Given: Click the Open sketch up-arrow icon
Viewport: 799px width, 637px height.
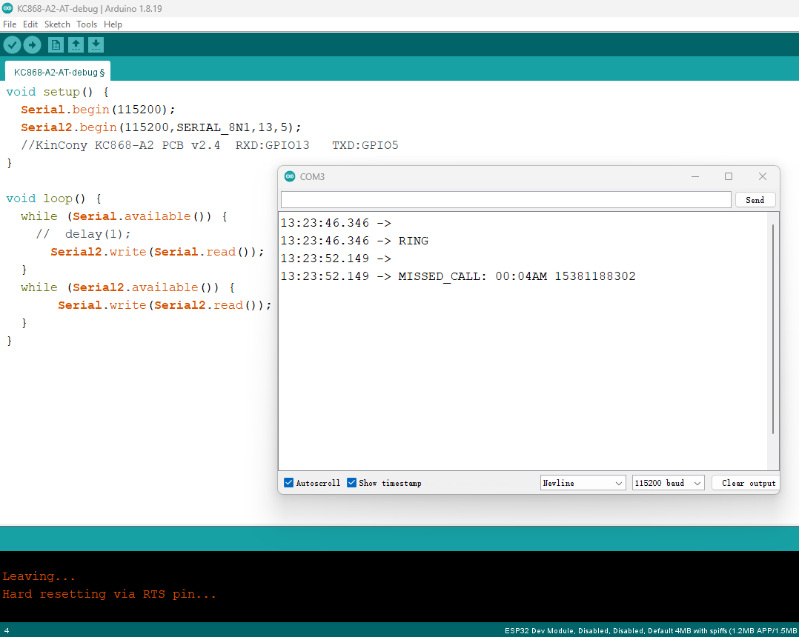Looking at the screenshot, I should pyautogui.click(x=76, y=45).
